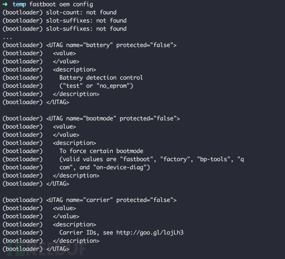The image size is (285, 259).
Task: Select the "Battery detection control" text
Action: click(101, 78)
